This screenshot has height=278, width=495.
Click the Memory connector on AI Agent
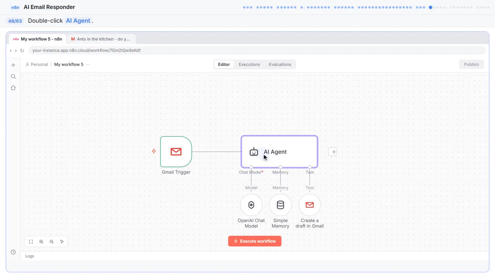(x=280, y=167)
